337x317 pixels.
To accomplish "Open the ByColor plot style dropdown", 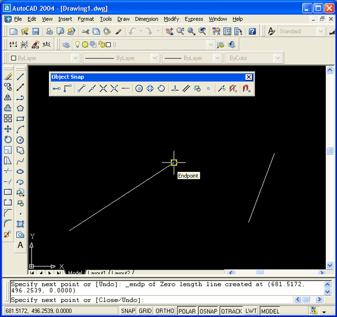I will click(253, 58).
